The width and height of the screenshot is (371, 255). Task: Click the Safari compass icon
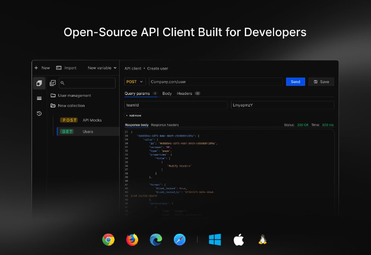click(x=179, y=239)
